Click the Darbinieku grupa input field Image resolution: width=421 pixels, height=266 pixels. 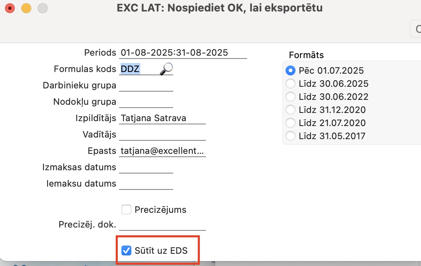pos(146,86)
